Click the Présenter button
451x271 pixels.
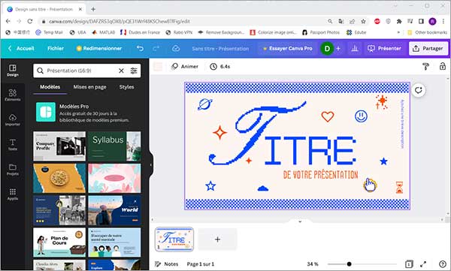[x=384, y=49]
